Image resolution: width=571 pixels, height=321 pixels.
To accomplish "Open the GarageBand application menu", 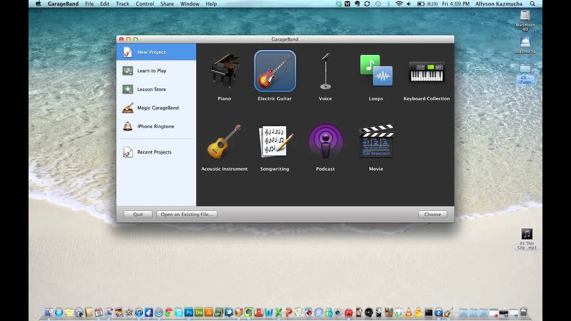I will point(63,4).
